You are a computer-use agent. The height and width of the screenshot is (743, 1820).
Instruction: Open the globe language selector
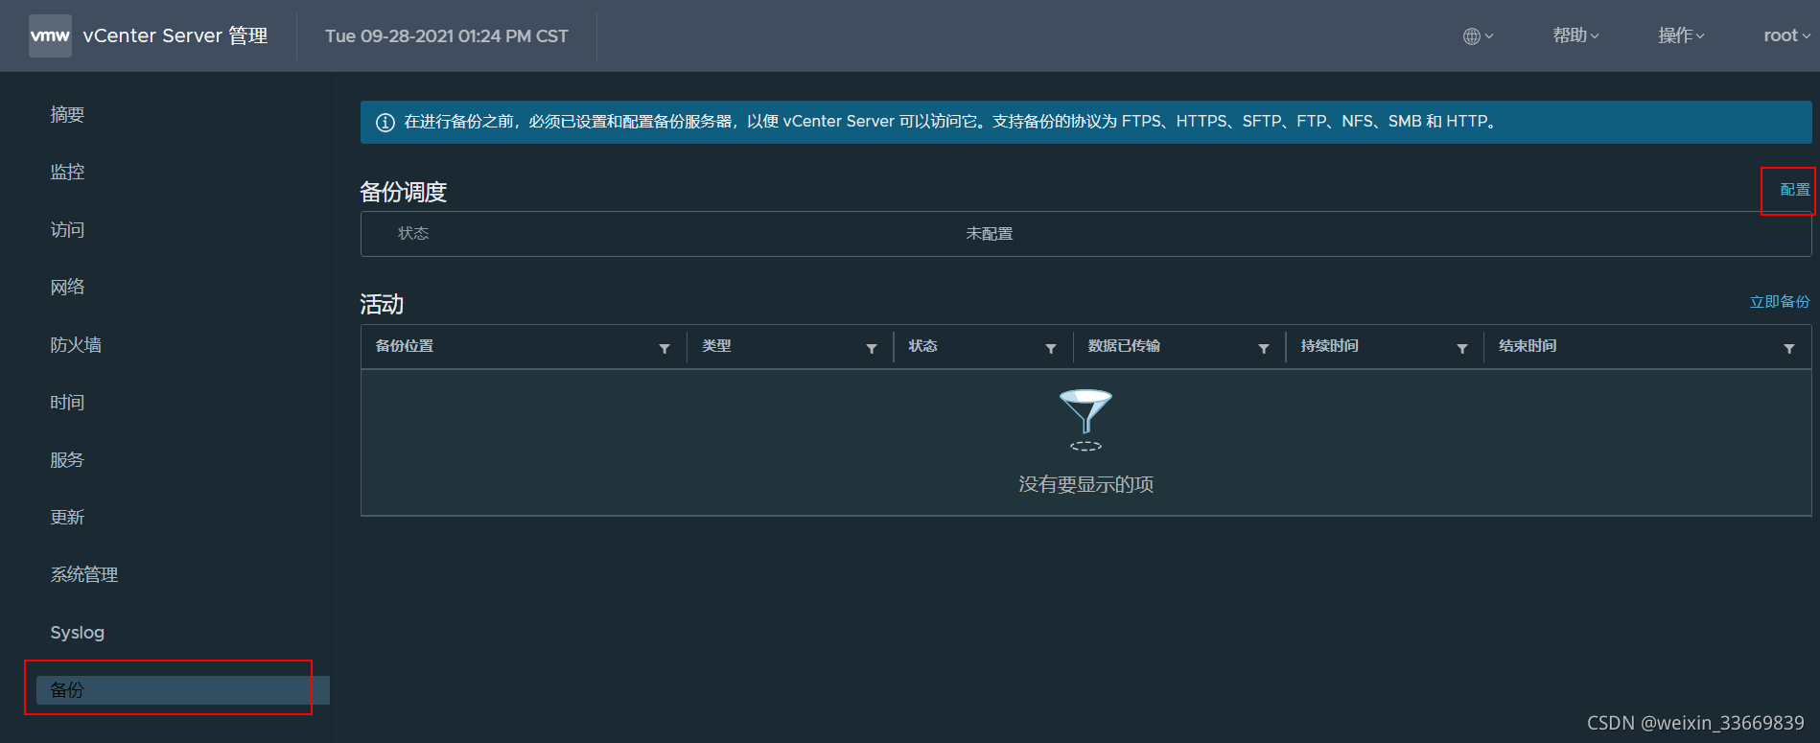[x=1478, y=36]
